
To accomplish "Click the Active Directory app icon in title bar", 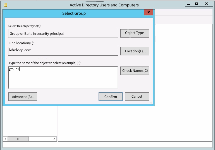I will [x=5, y=5].
